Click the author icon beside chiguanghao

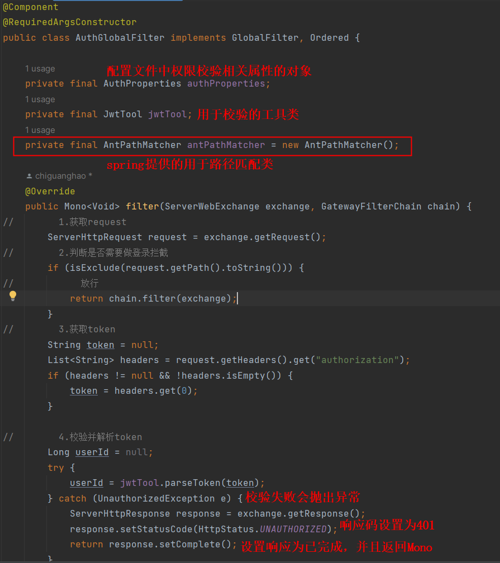click(x=30, y=176)
